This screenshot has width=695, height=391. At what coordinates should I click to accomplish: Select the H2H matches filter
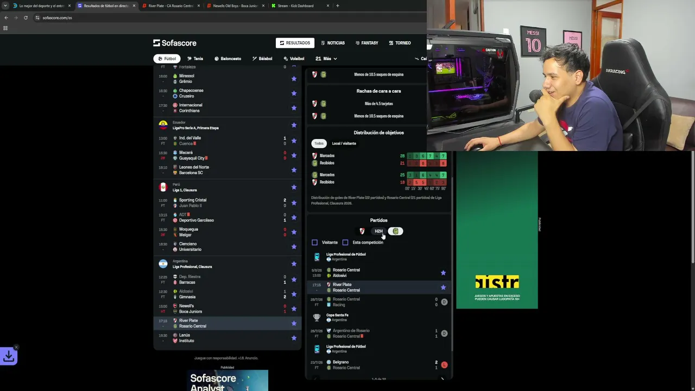coord(378,231)
